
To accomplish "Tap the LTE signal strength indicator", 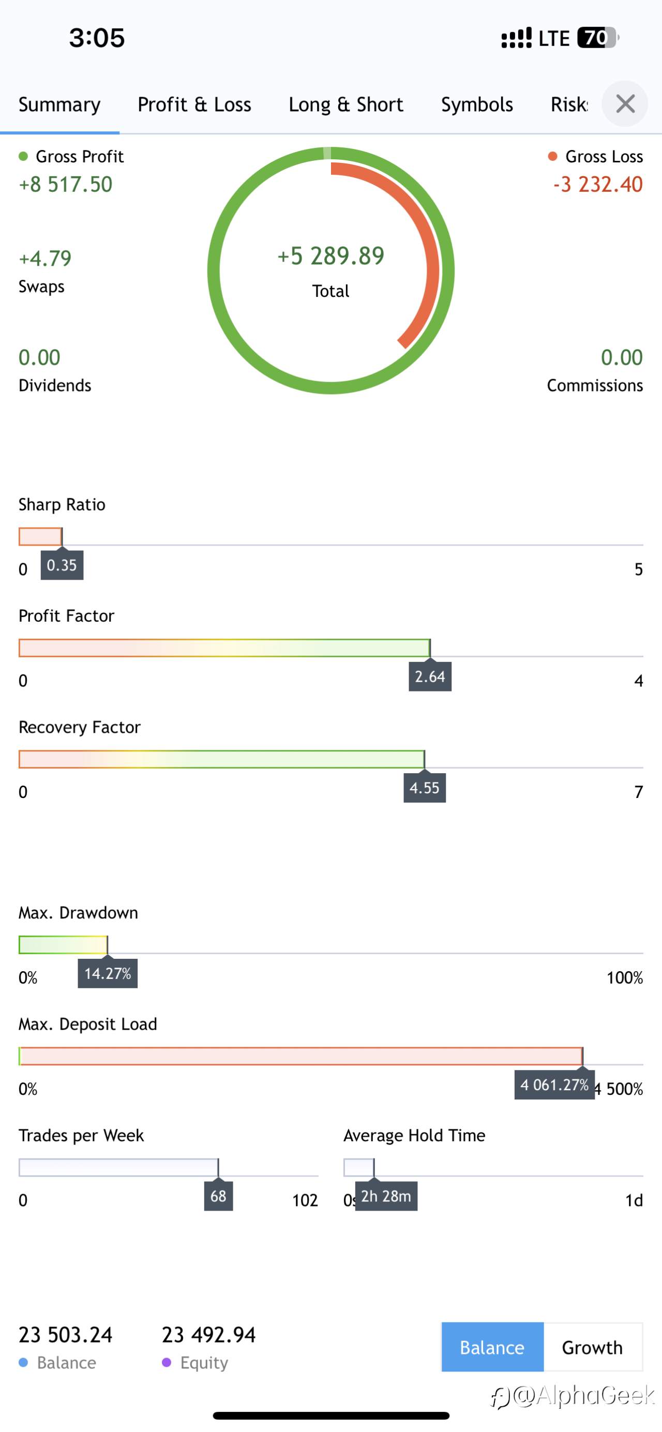I will 516,38.
